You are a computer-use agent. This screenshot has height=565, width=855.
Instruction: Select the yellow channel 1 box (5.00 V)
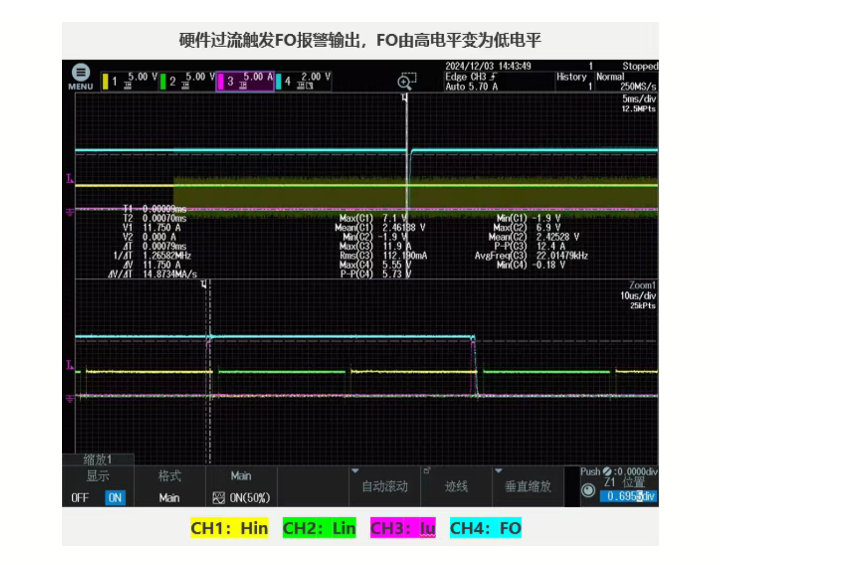[x=130, y=81]
